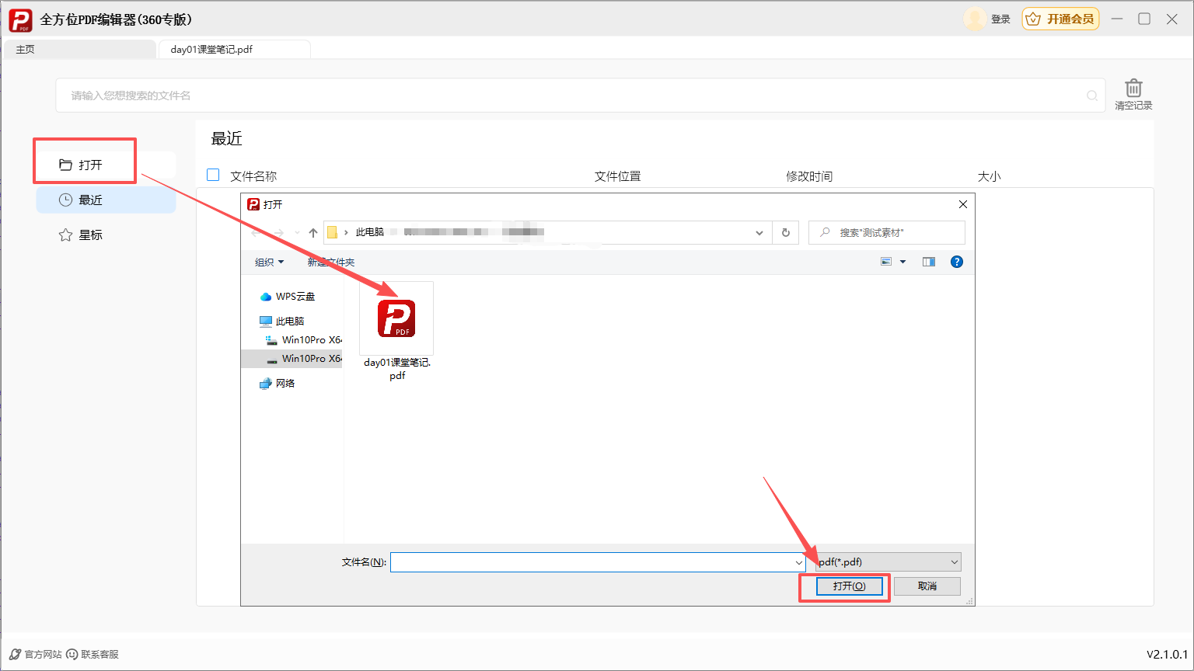Click the contact customer service link
This screenshot has width=1194, height=671.
point(93,655)
